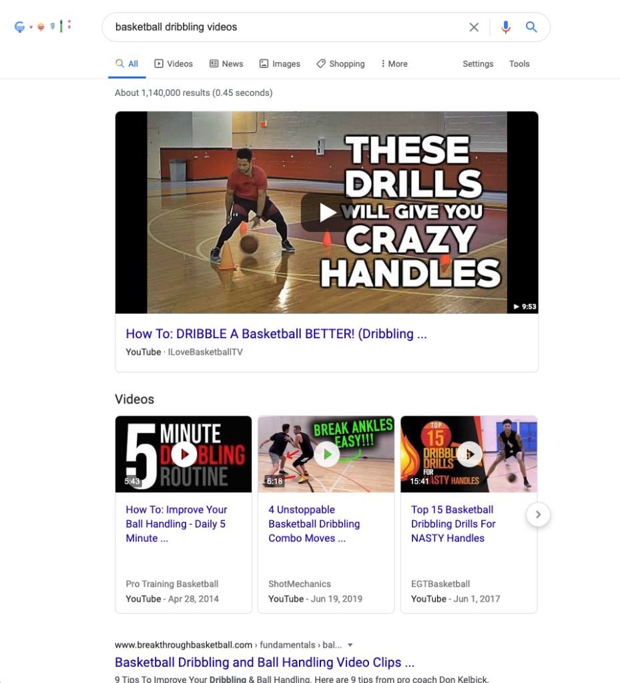Open Top 15 Basketball Dribbling Drills link

pos(453,524)
